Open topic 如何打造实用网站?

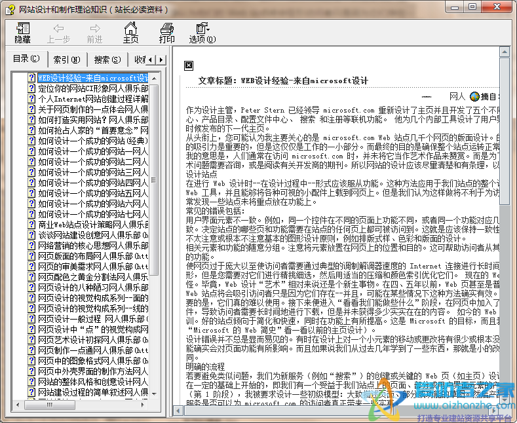click(93, 120)
